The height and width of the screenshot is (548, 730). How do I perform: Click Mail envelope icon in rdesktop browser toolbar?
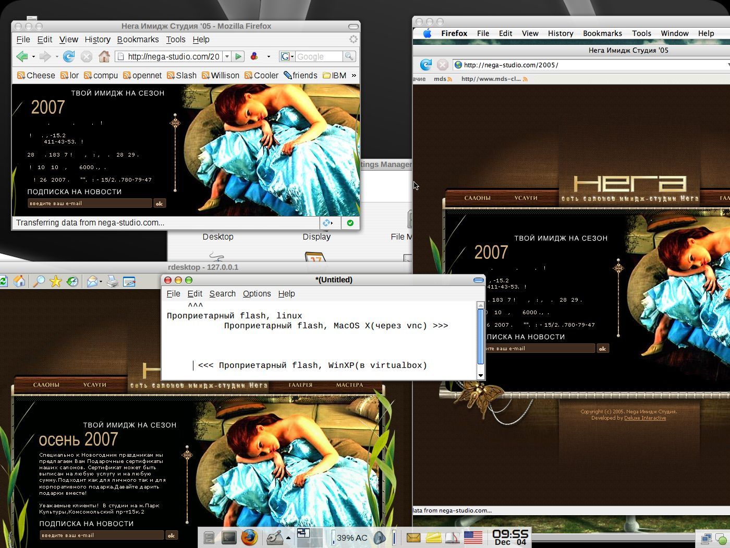pos(92,282)
